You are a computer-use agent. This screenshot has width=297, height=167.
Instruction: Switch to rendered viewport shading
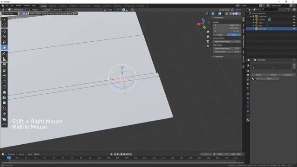pyautogui.click(x=239, y=13)
